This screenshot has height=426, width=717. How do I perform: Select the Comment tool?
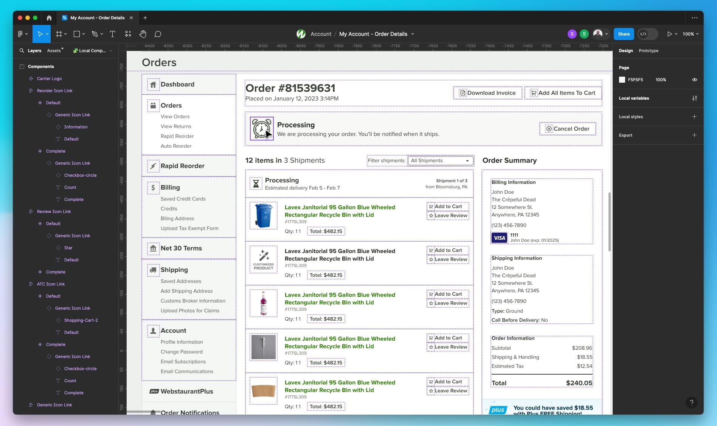coord(158,34)
